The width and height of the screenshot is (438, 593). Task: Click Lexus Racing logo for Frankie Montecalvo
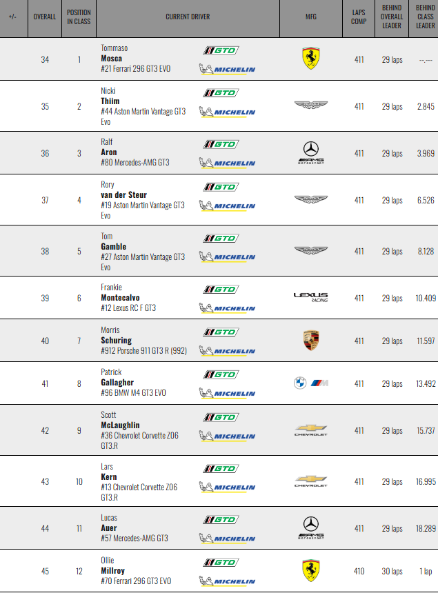point(310,297)
